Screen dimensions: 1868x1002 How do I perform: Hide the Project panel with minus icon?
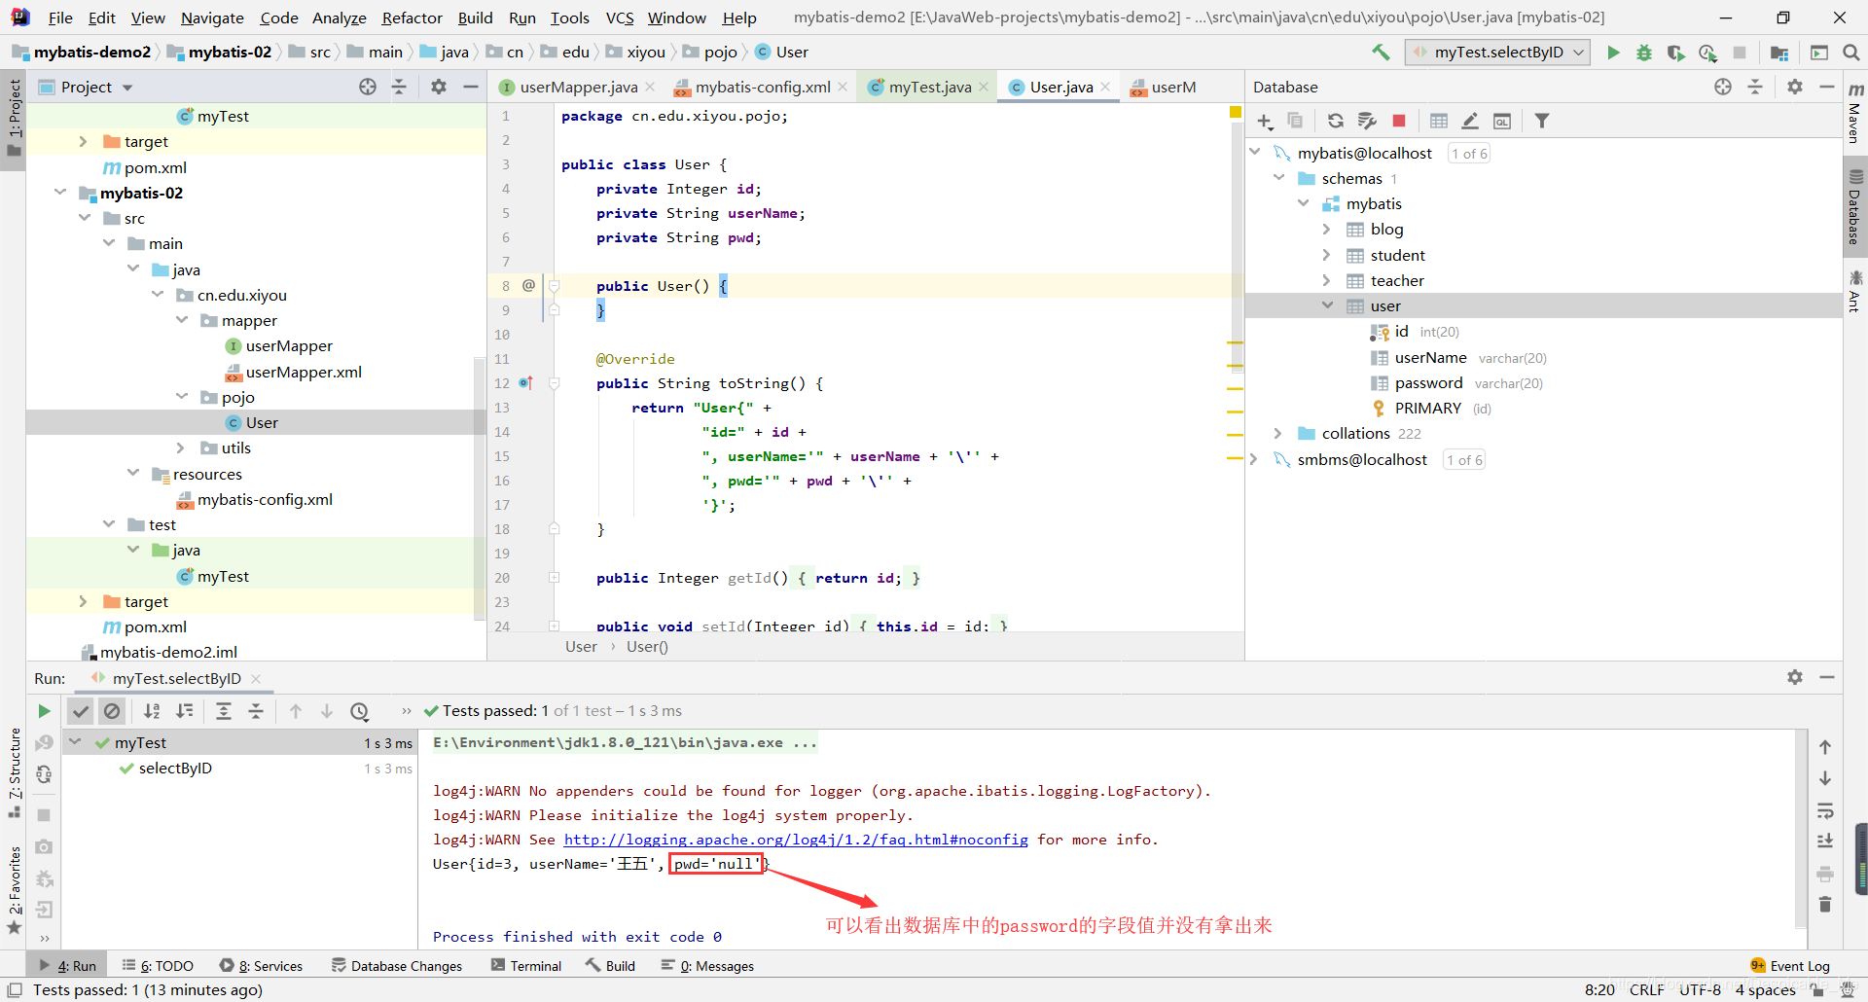click(x=471, y=87)
